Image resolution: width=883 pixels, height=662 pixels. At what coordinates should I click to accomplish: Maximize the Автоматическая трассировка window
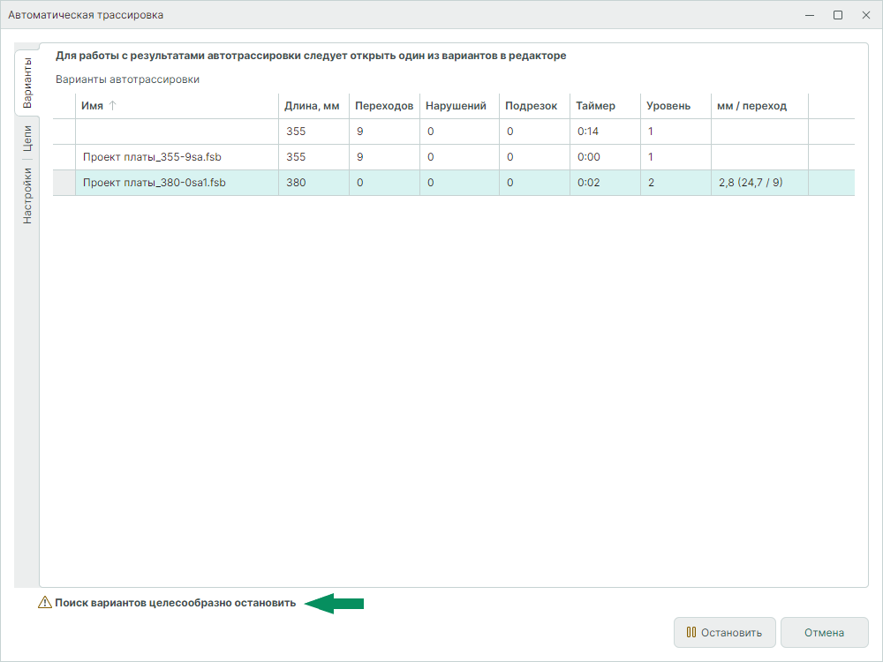pyautogui.click(x=837, y=15)
